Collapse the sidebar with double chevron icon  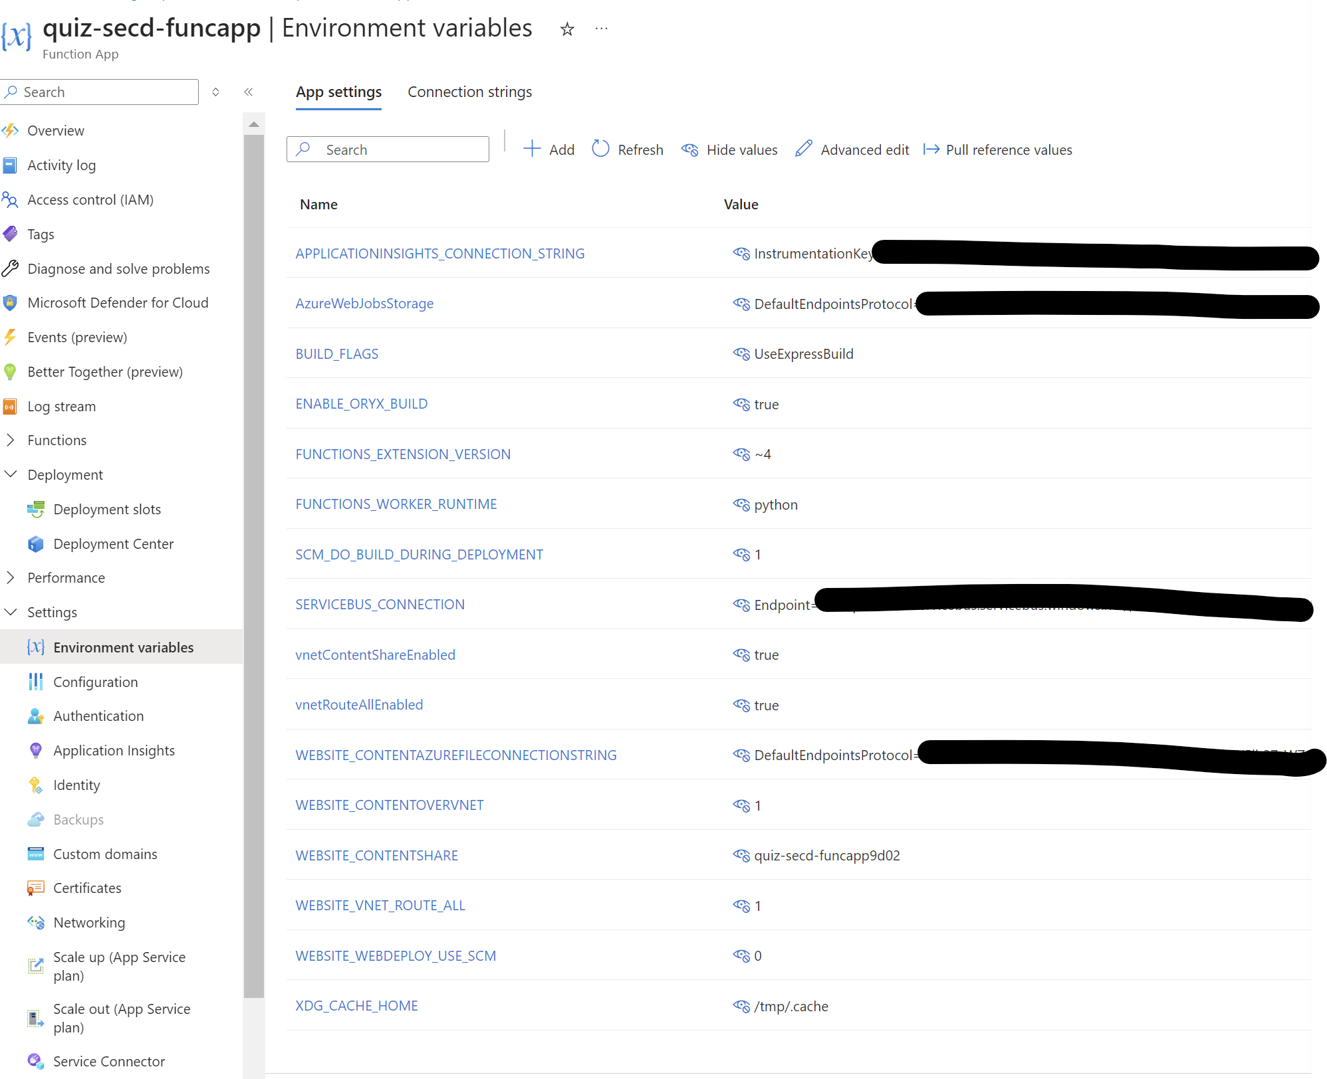pos(249,92)
